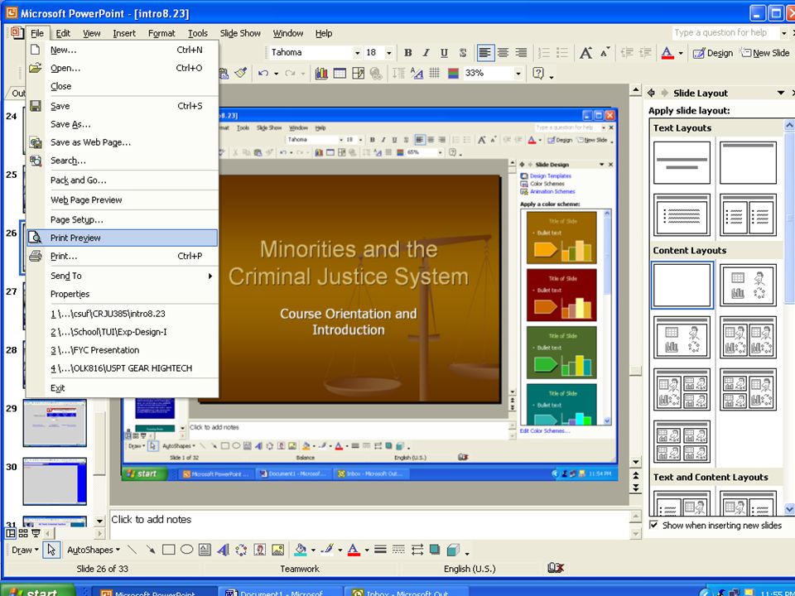Screen dimensions: 795x596
Task: Select the Line tool in Draw toolbar
Action: [x=132, y=550]
